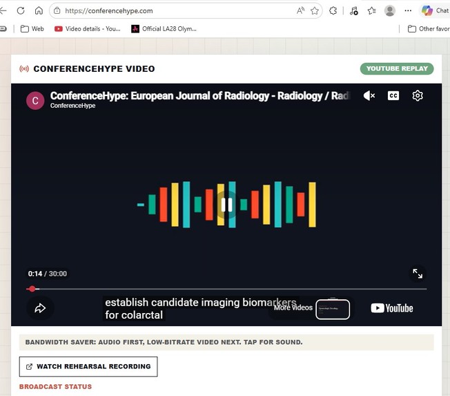The height and width of the screenshot is (396, 450).
Task: Click the 0:14 / 30:00 time display
Action: 48,274
